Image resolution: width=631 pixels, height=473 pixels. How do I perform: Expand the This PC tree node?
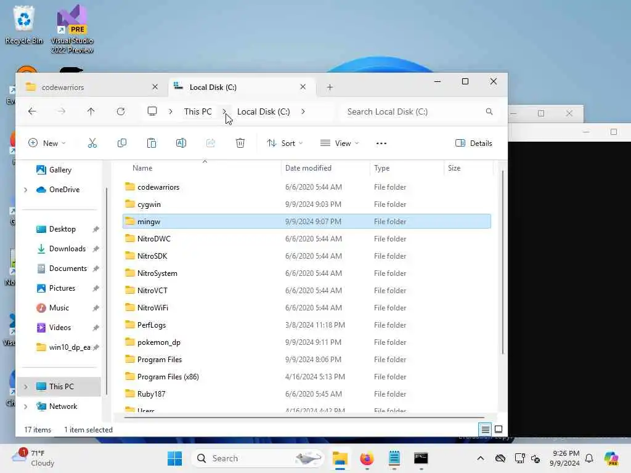click(26, 387)
